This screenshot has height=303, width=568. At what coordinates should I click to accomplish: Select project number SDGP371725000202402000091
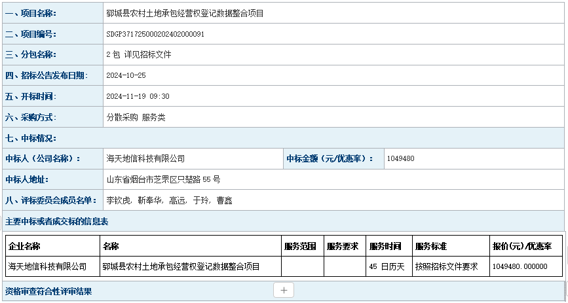[155, 35]
